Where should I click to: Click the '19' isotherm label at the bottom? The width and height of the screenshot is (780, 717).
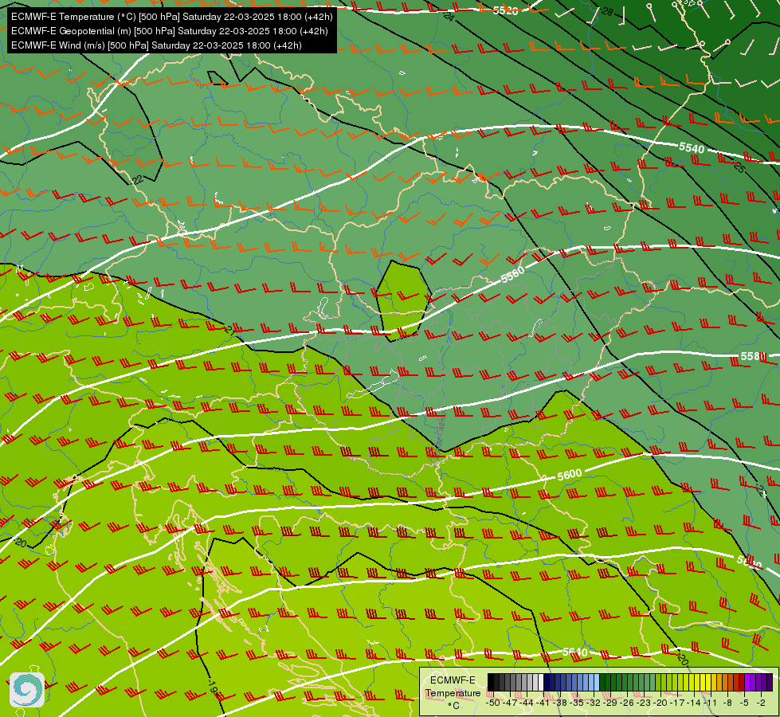(x=213, y=688)
